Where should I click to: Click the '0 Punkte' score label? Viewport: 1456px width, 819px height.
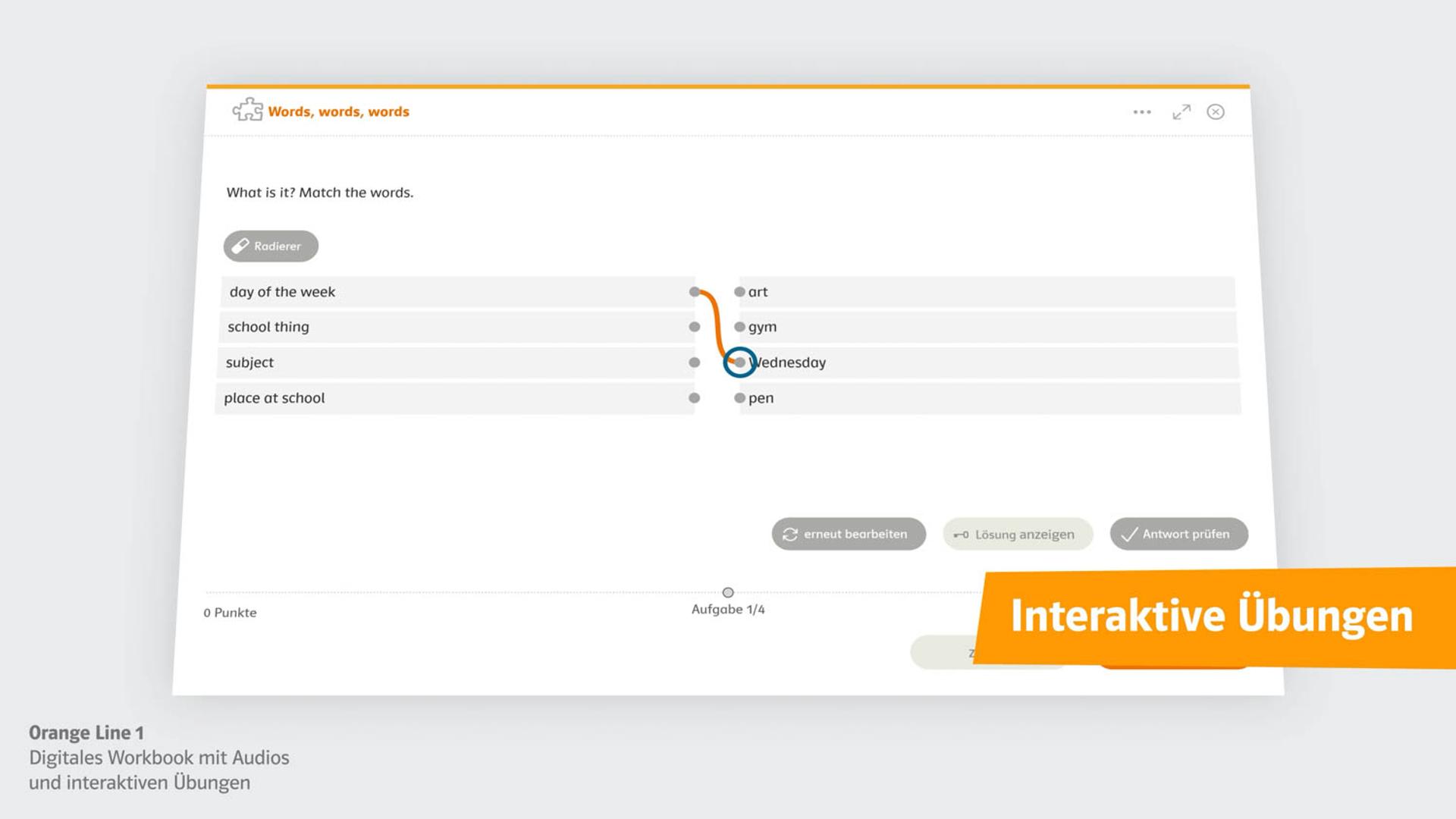click(230, 613)
